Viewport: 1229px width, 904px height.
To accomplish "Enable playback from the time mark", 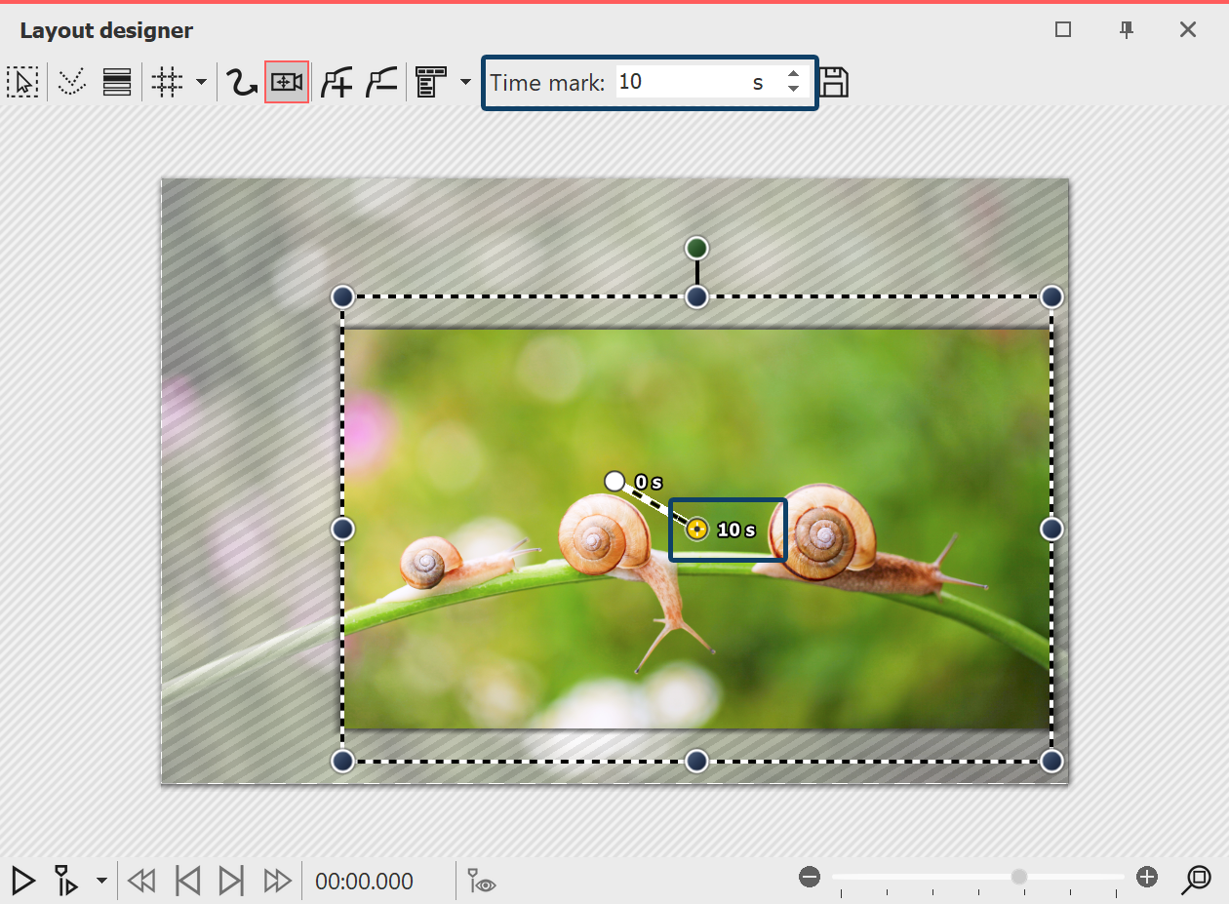I will (x=65, y=881).
